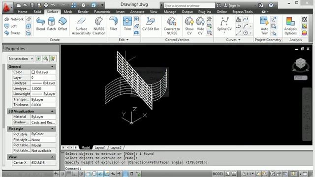Click the Blend surface tool
Viewport: 315px width, 177px height.
click(x=40, y=24)
